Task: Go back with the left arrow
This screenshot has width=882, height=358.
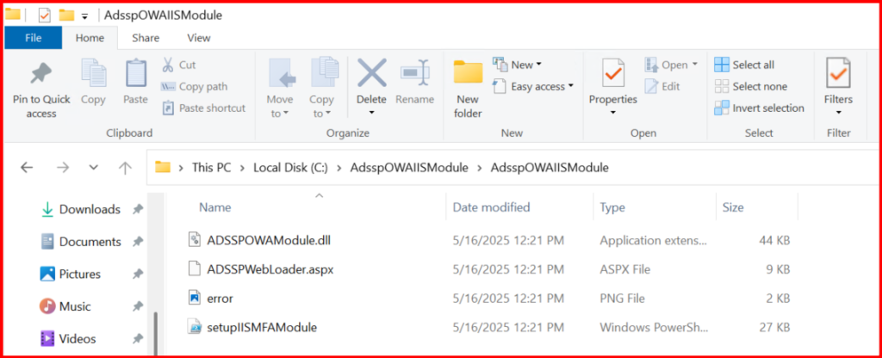Action: point(27,168)
